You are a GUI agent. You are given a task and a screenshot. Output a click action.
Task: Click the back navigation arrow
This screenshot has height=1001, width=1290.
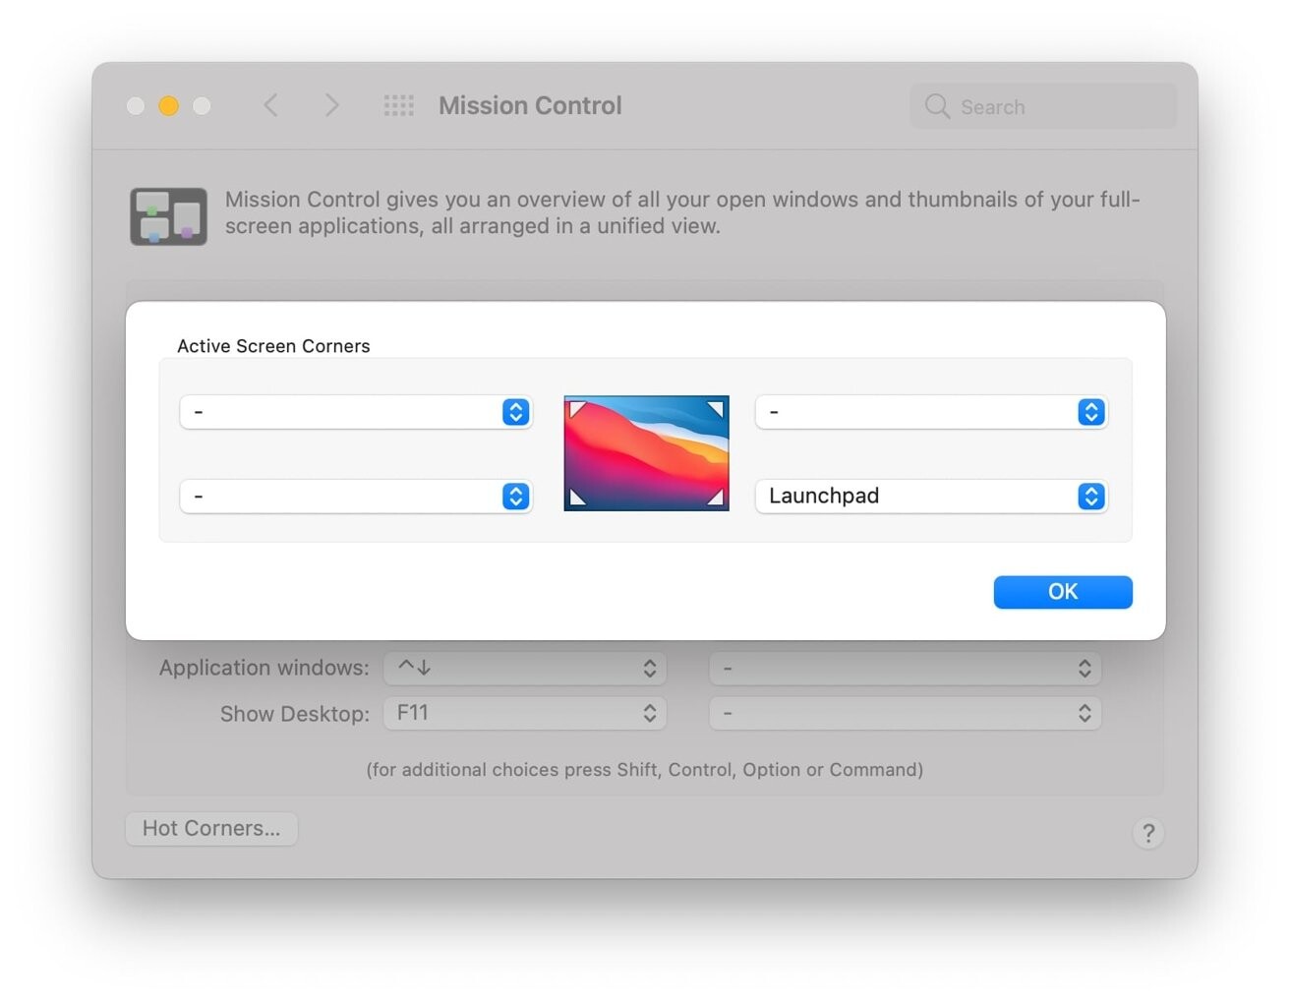click(x=271, y=105)
